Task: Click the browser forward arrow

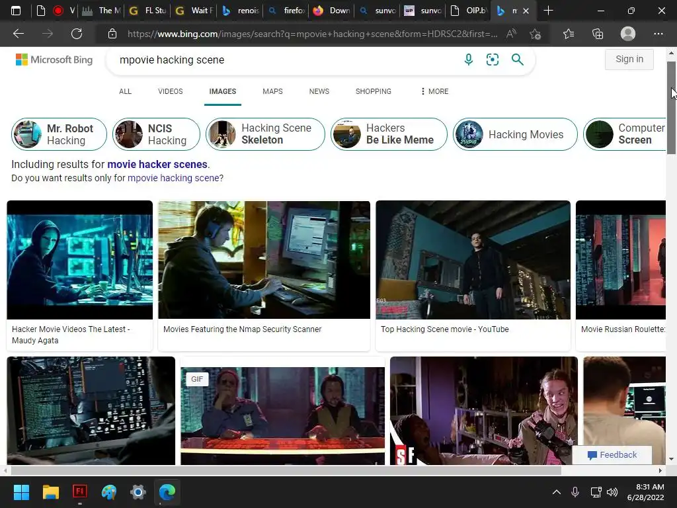Action: (x=48, y=34)
